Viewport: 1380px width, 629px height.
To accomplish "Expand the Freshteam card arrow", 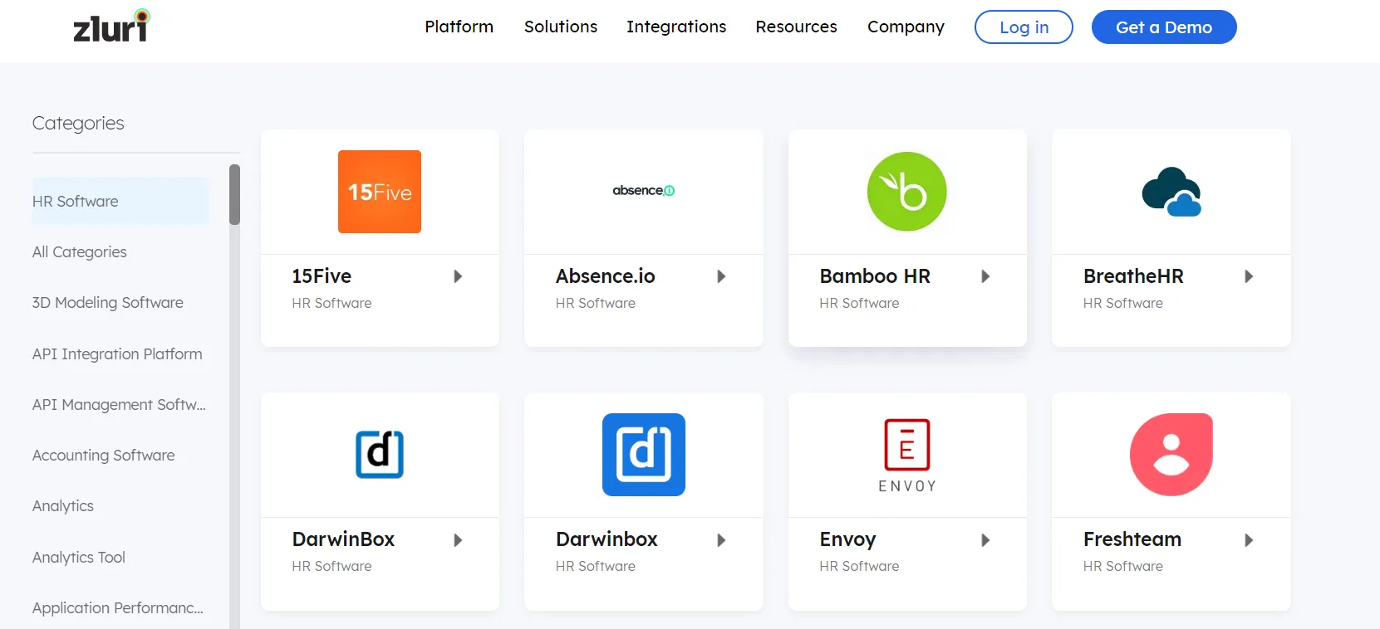I will [x=1249, y=540].
